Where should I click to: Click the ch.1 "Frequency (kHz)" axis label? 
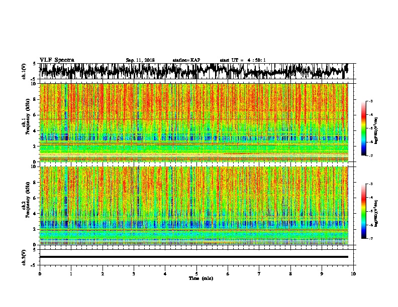pyautogui.click(x=28, y=116)
